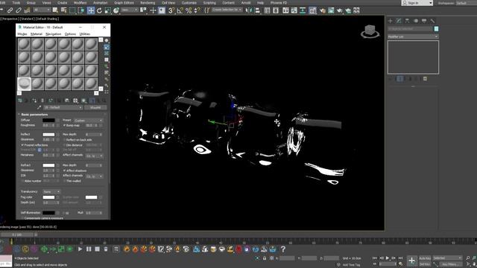Image resolution: width=477 pixels, height=268 pixels.
Task: Click the Select Object tool
Action: [x=55, y=10]
